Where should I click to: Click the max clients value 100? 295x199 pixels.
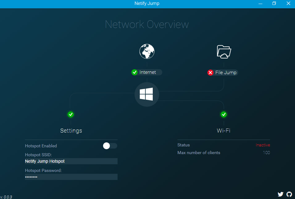pyautogui.click(x=266, y=153)
